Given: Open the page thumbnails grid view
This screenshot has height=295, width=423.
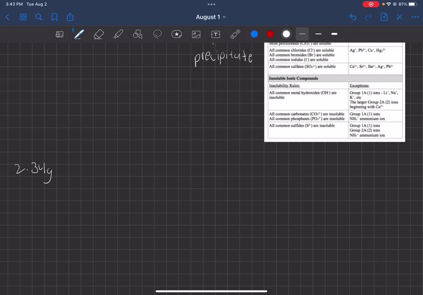Looking at the screenshot, I should (x=23, y=17).
